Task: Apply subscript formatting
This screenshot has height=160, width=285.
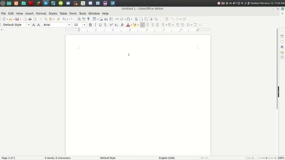Action: 116,25
